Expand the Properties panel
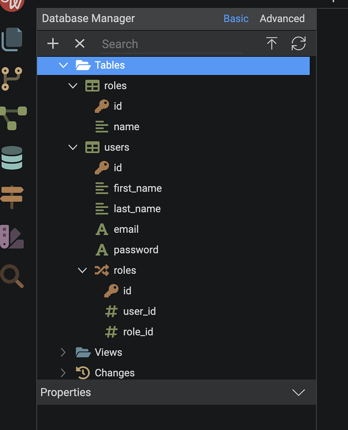Screen dimensions: 348x430 point(298,392)
